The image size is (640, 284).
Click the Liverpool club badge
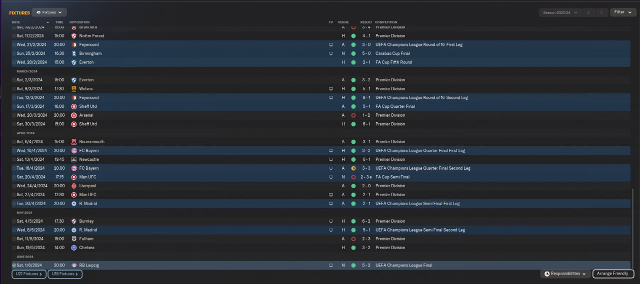(73, 186)
